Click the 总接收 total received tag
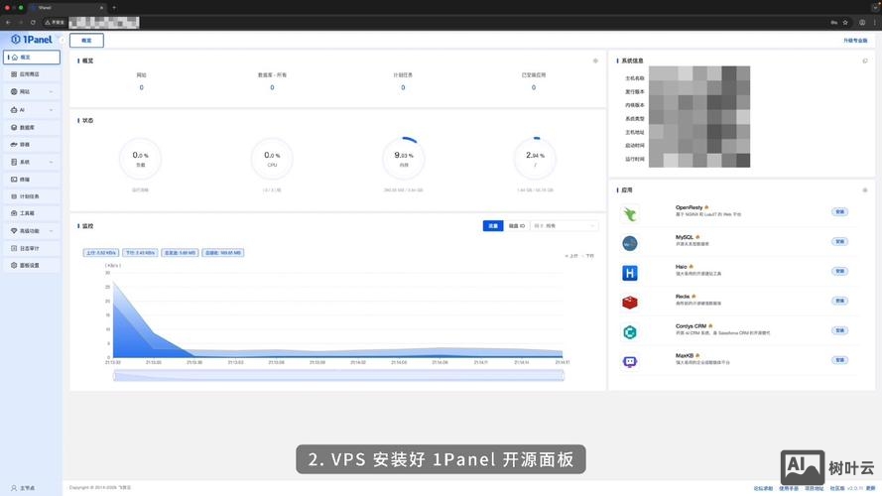This screenshot has height=496, width=882. (x=223, y=253)
